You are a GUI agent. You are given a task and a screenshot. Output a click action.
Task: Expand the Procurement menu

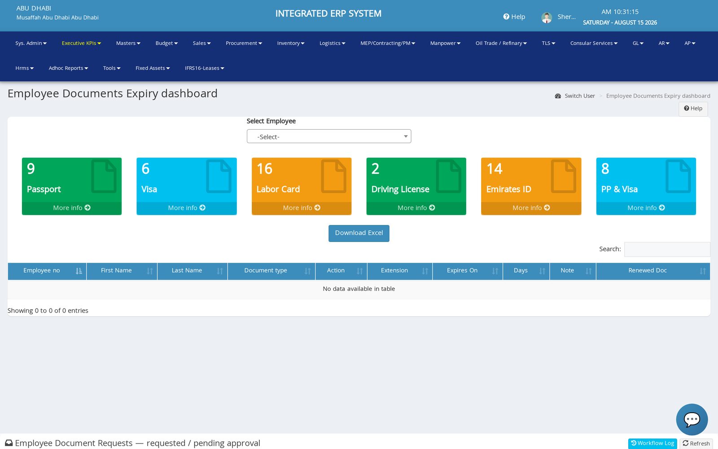click(x=244, y=43)
